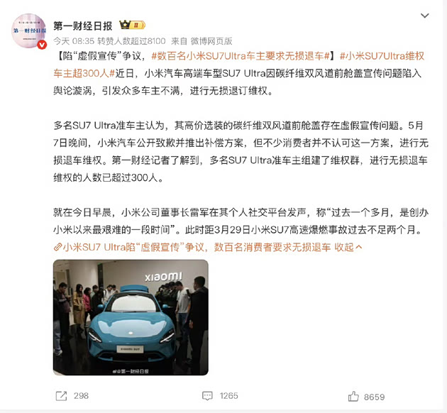
Task: Collapse the post with 收起
Action: (x=344, y=247)
